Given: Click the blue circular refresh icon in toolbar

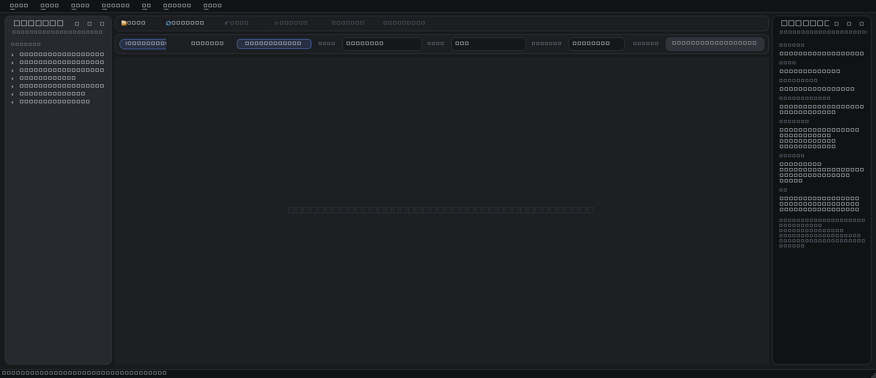Looking at the screenshot, I should pos(168,23).
